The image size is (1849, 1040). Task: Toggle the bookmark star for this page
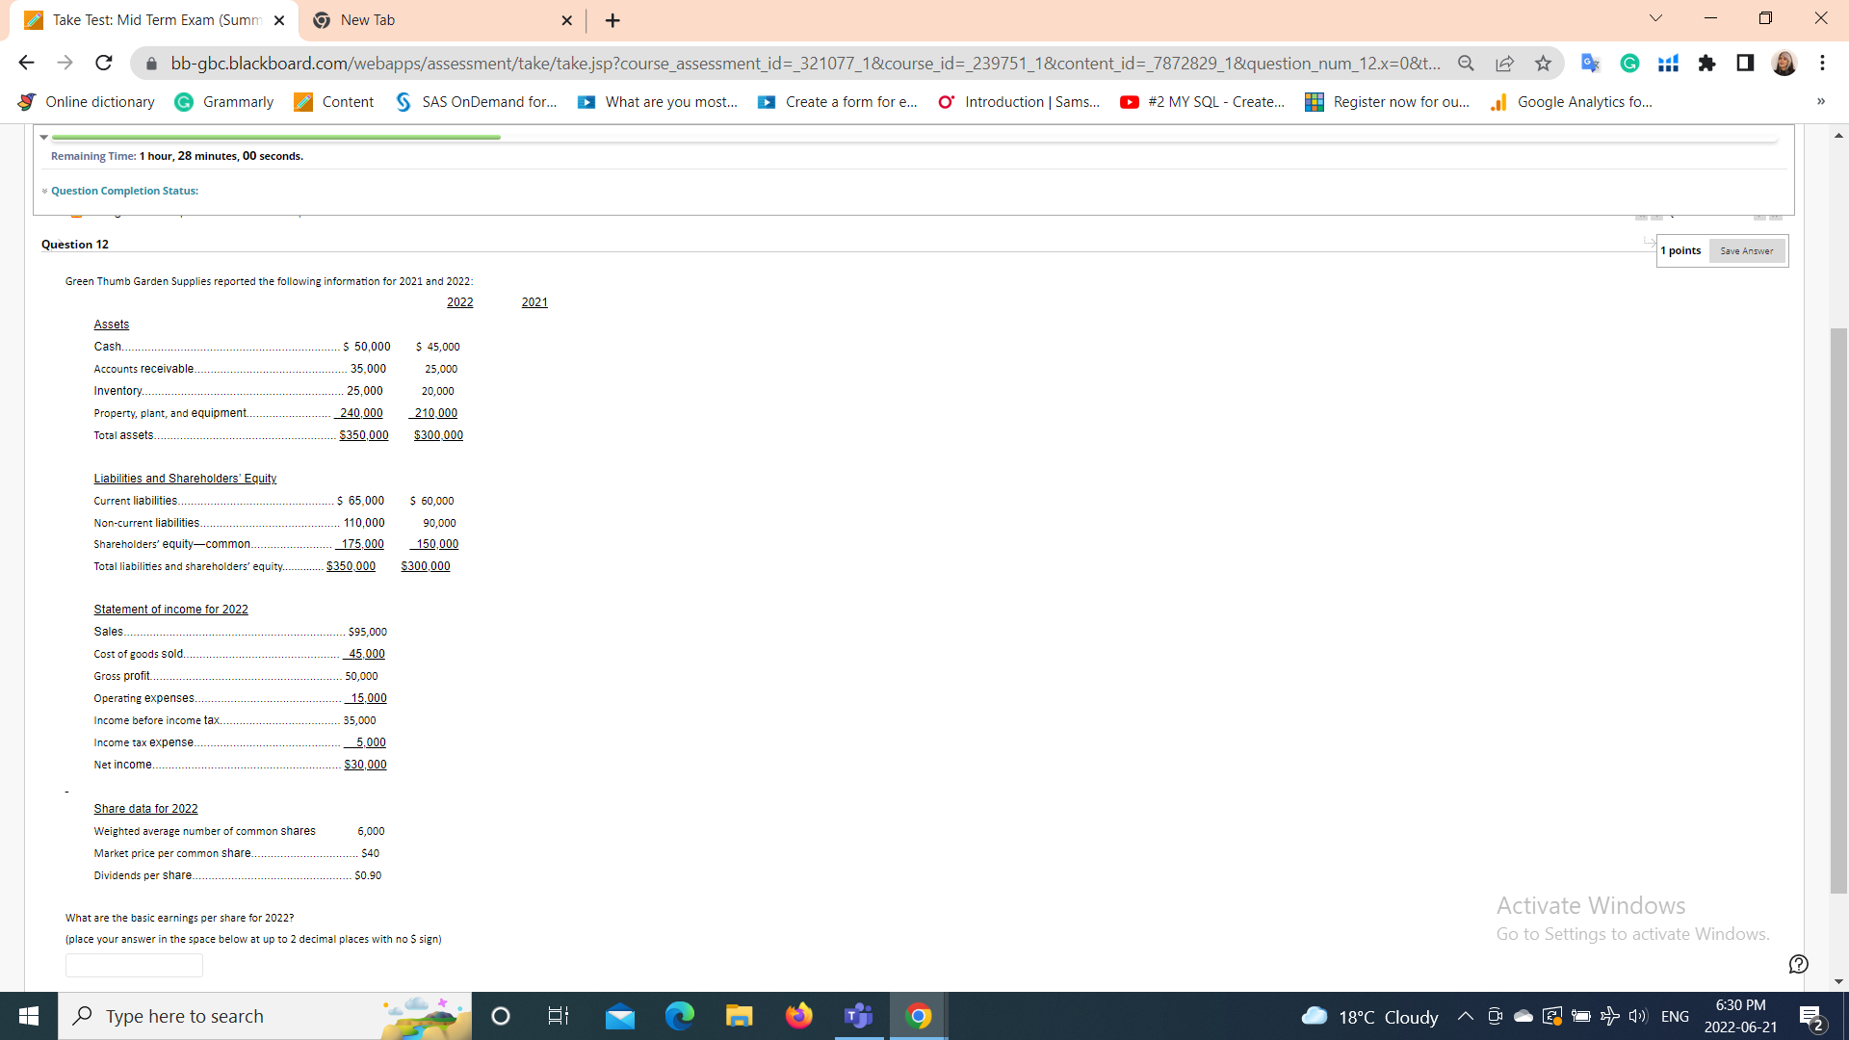click(x=1543, y=64)
